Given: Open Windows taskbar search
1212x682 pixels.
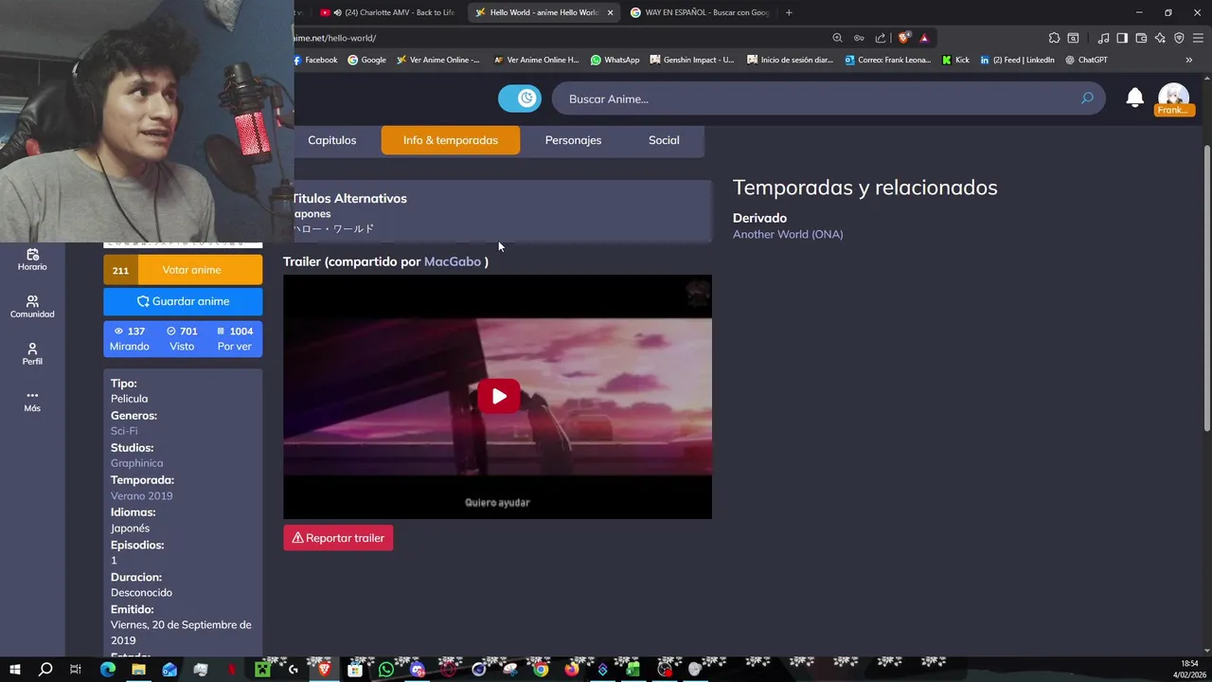Looking at the screenshot, I should point(45,670).
